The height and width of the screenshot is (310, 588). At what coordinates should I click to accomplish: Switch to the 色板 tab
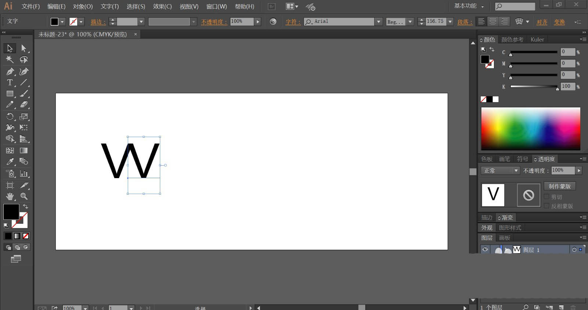tap(487, 159)
